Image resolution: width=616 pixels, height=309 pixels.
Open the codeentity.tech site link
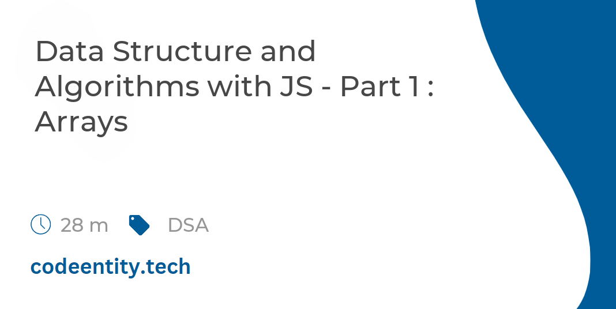point(110,266)
